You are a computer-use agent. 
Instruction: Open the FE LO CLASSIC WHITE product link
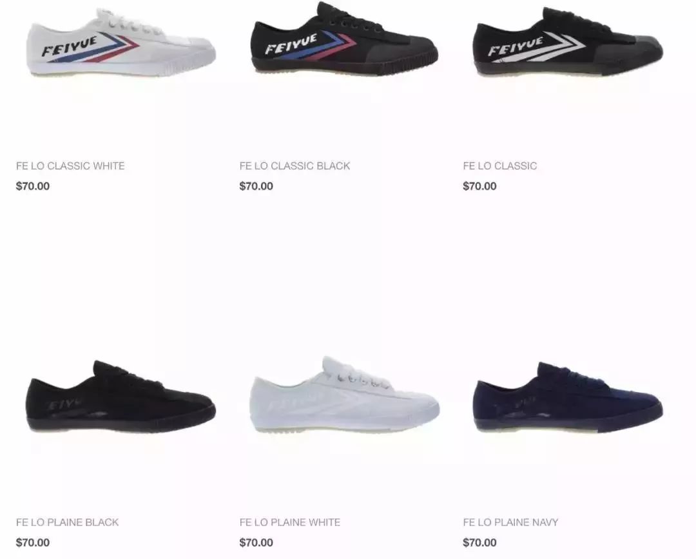(x=70, y=166)
